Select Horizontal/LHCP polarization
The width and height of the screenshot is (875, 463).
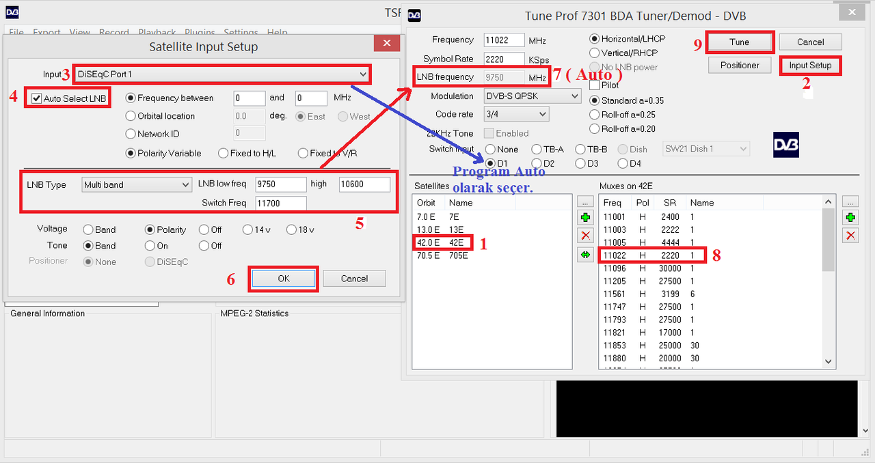pyautogui.click(x=595, y=39)
